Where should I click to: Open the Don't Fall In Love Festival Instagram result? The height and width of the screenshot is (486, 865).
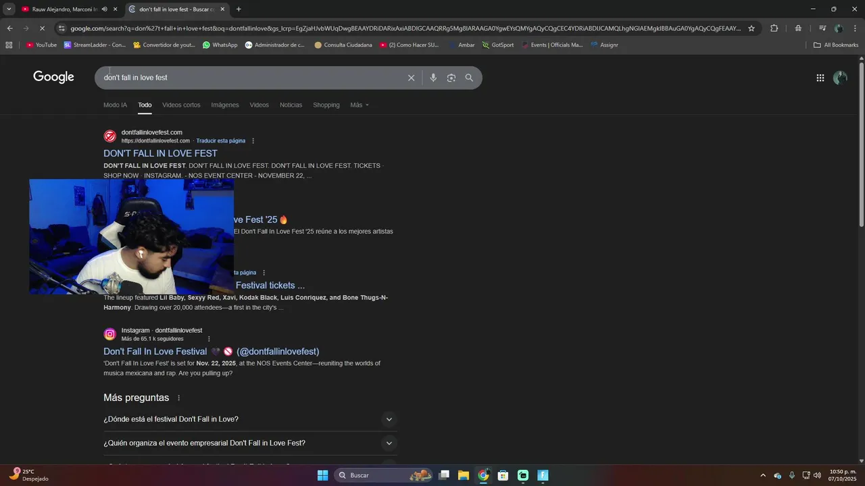[211, 352]
